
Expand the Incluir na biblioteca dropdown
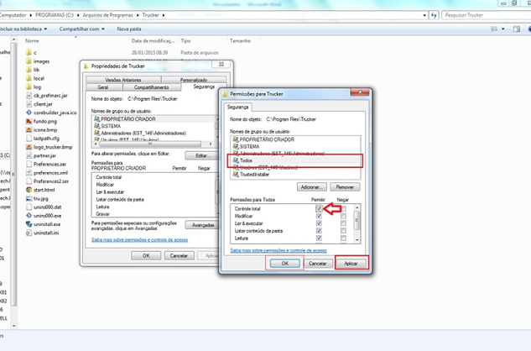[x=23, y=29]
